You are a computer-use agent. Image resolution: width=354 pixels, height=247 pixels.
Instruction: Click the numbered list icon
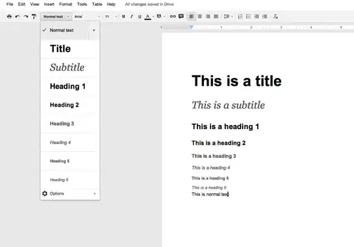241,16
